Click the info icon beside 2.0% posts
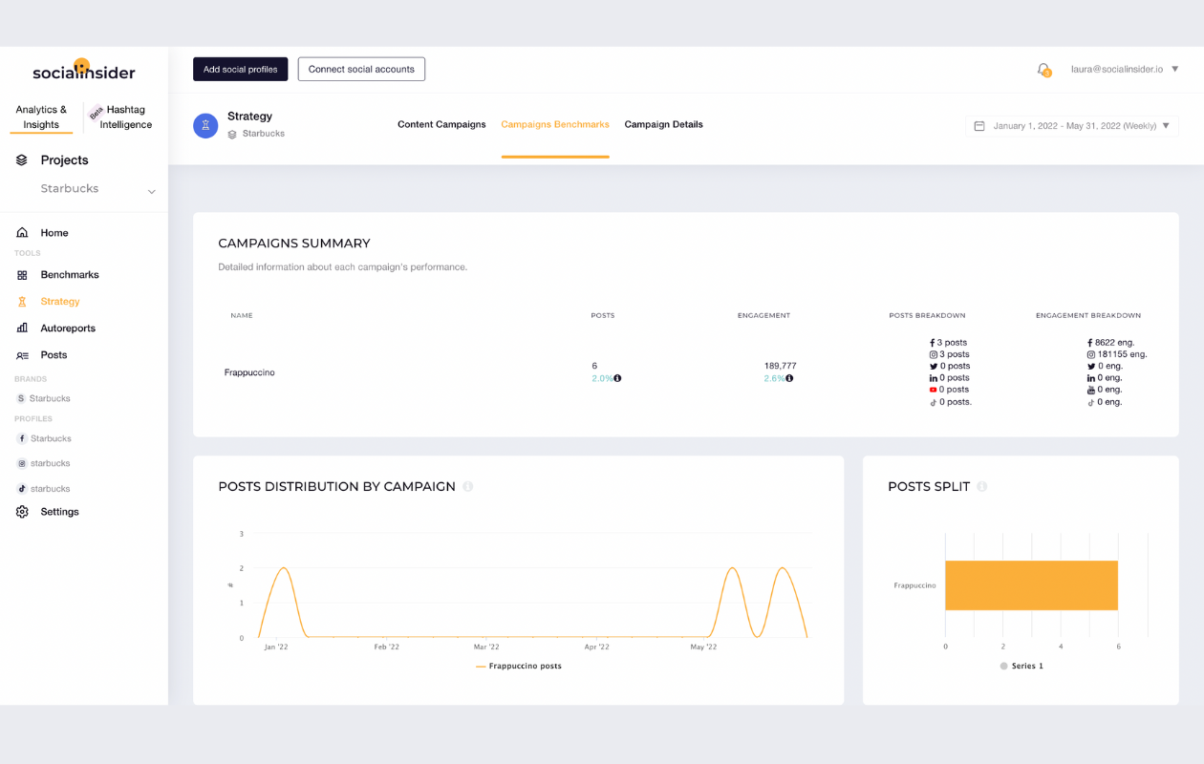The height and width of the screenshot is (764, 1204). click(x=617, y=379)
